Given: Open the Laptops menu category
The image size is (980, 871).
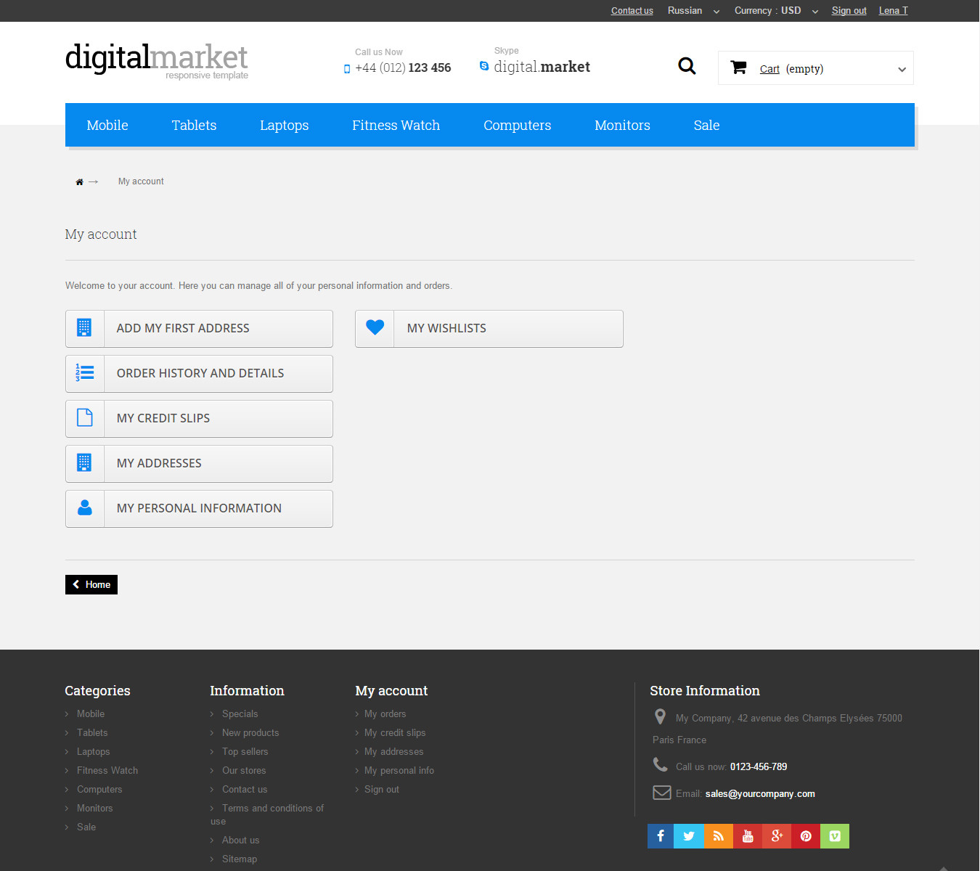Looking at the screenshot, I should pos(284,125).
